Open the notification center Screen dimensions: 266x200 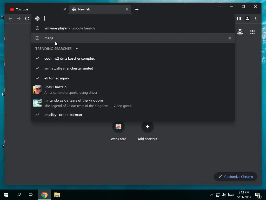click(x=258, y=195)
